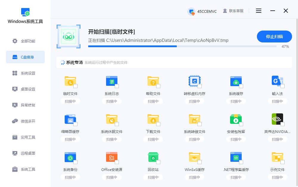Open the 临时文件 scan icon

point(70,82)
